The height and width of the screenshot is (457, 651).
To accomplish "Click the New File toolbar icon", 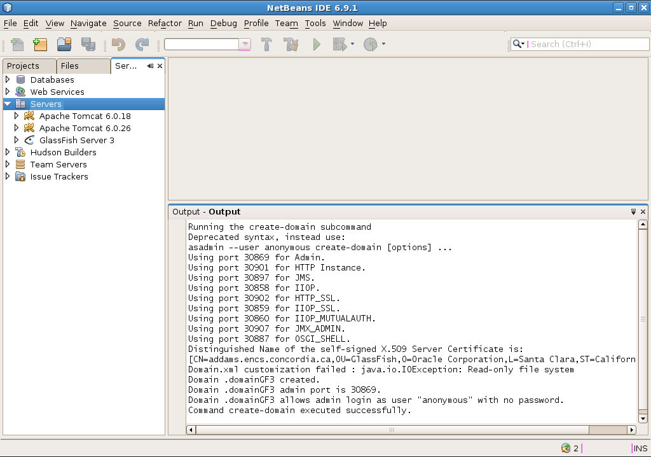I will (17, 45).
